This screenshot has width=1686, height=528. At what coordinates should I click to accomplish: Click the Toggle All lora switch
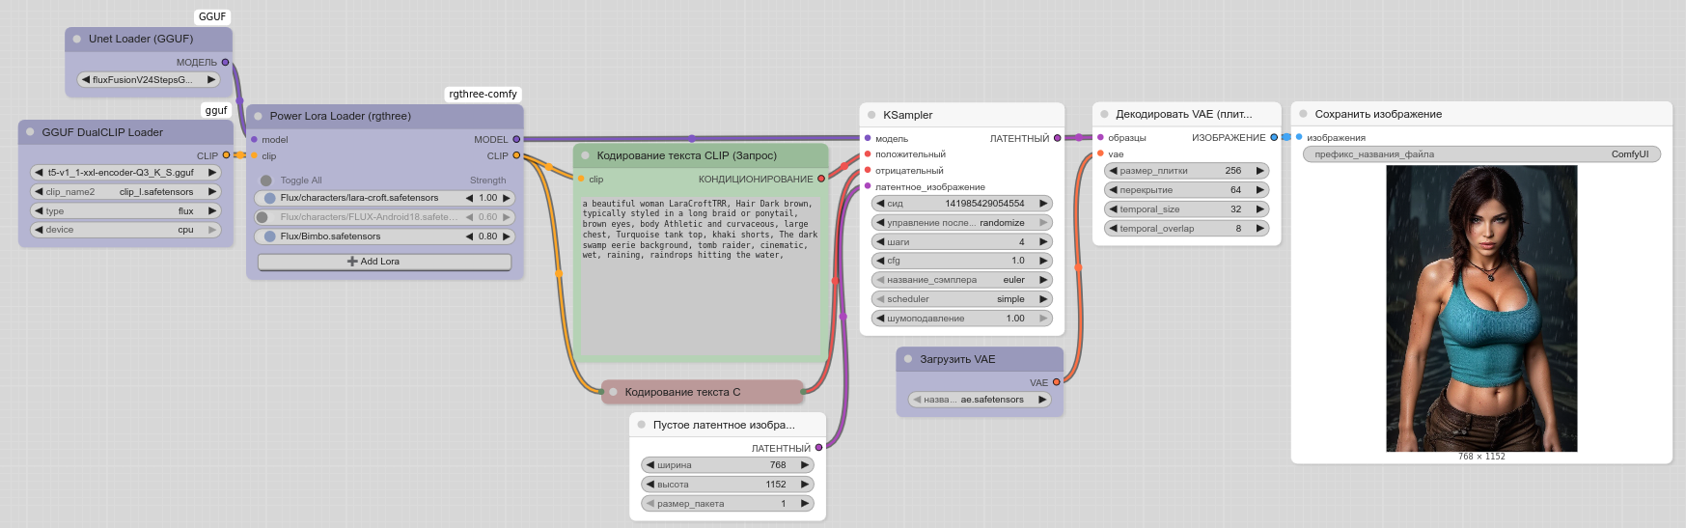pyautogui.click(x=266, y=181)
